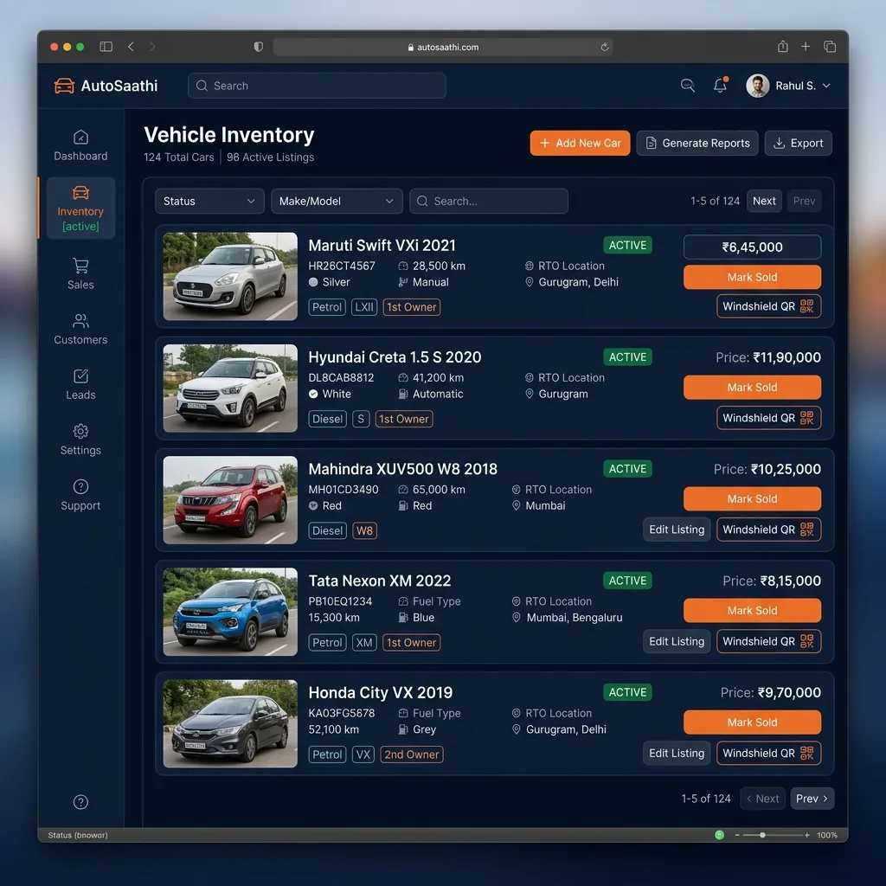This screenshot has height=886, width=886.
Task: Click the top header Search field
Action: coord(317,86)
